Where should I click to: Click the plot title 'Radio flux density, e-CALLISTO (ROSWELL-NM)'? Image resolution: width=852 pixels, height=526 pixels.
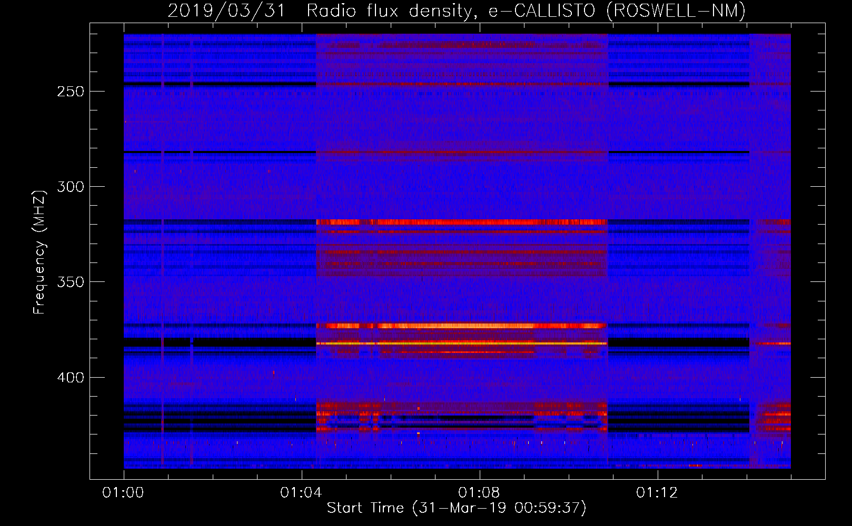[526, 11]
